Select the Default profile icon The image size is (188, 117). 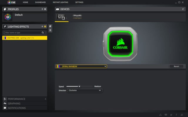tap(8, 17)
